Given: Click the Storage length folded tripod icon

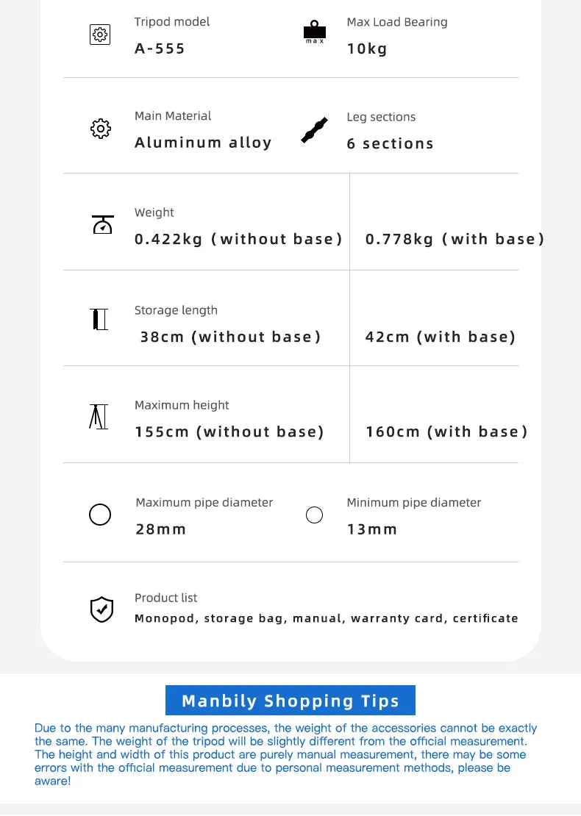Looking at the screenshot, I should pyautogui.click(x=100, y=320).
